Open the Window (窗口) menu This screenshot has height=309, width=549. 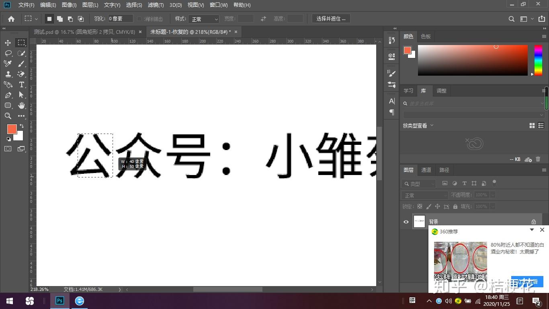click(x=219, y=5)
